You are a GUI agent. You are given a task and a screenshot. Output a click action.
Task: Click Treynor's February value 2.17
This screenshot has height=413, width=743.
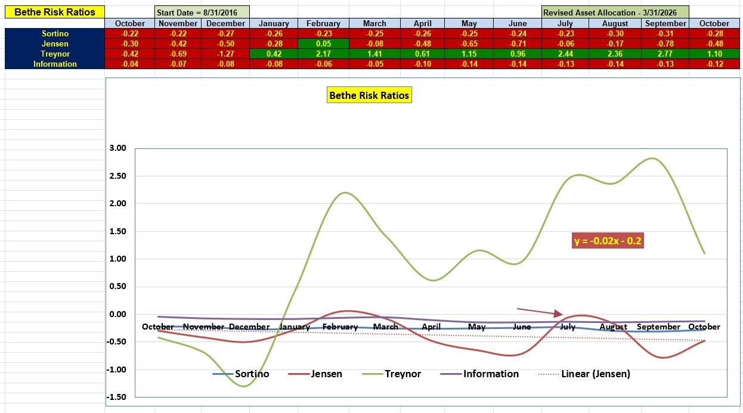323,54
